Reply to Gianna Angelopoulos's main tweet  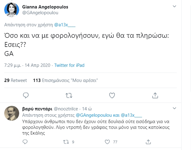[x=26, y=95]
